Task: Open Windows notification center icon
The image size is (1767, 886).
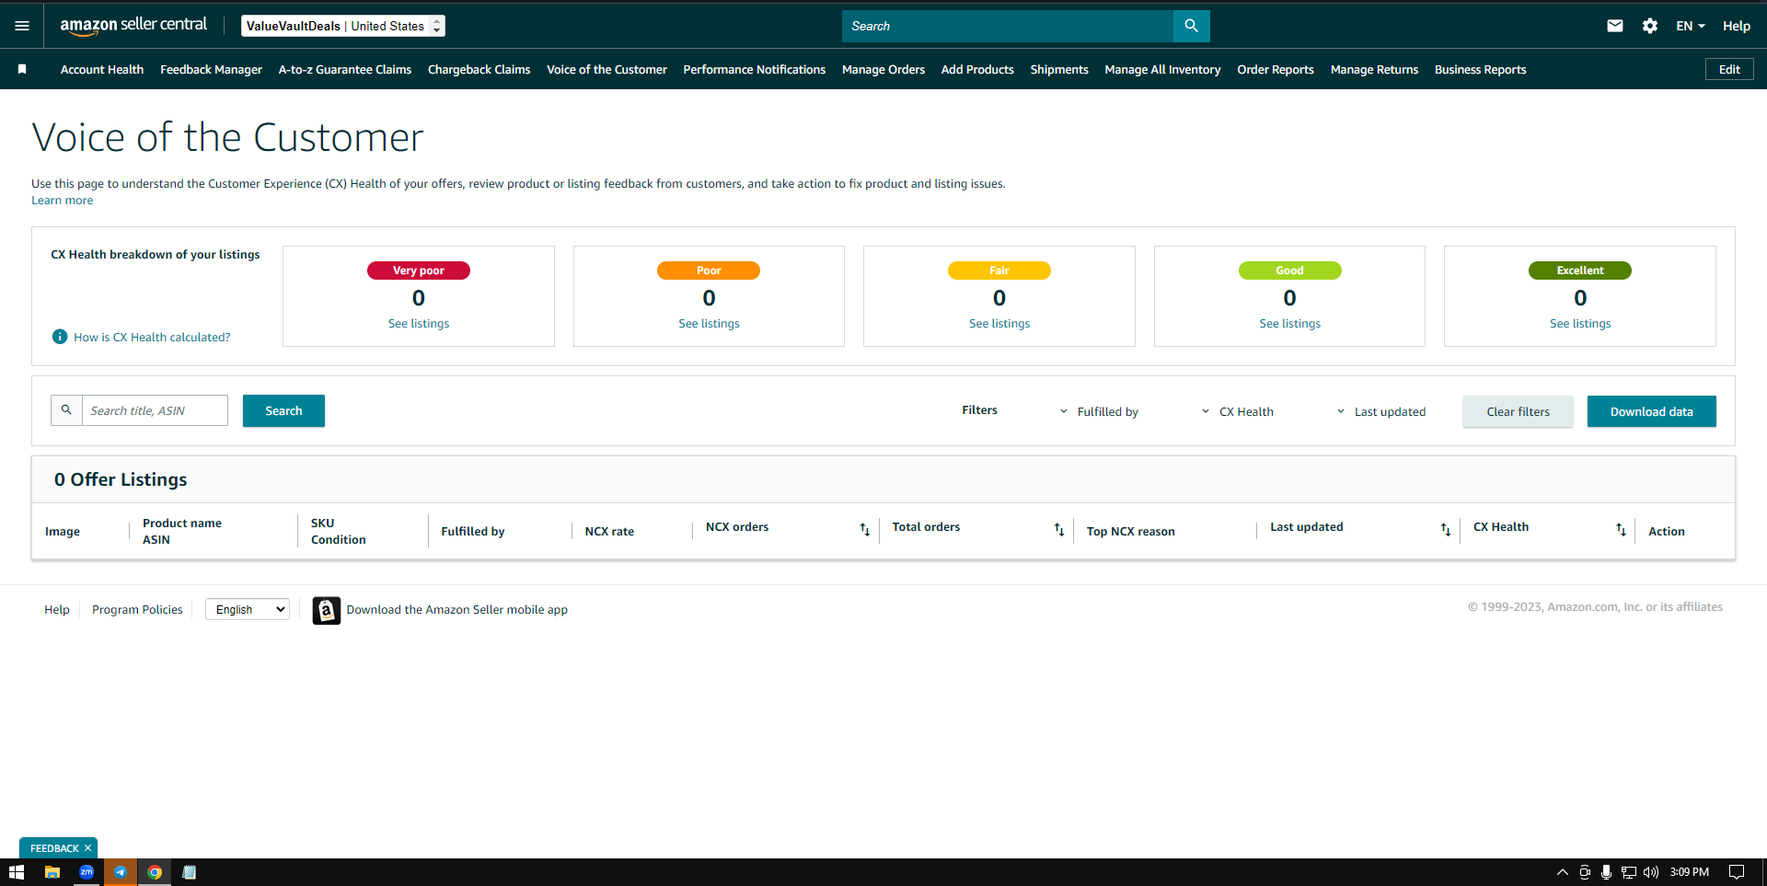Action: tap(1737, 872)
